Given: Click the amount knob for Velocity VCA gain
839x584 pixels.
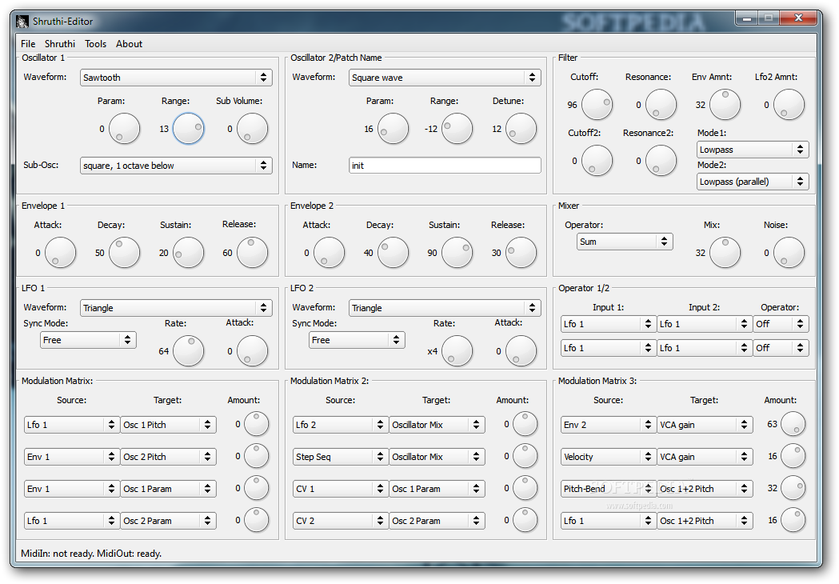Looking at the screenshot, I should tap(793, 456).
